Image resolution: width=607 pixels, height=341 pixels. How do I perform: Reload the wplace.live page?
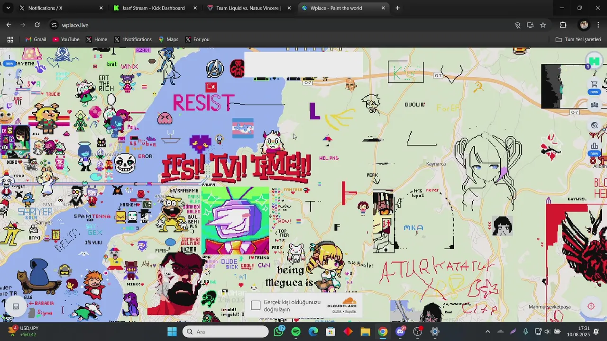[37, 25]
